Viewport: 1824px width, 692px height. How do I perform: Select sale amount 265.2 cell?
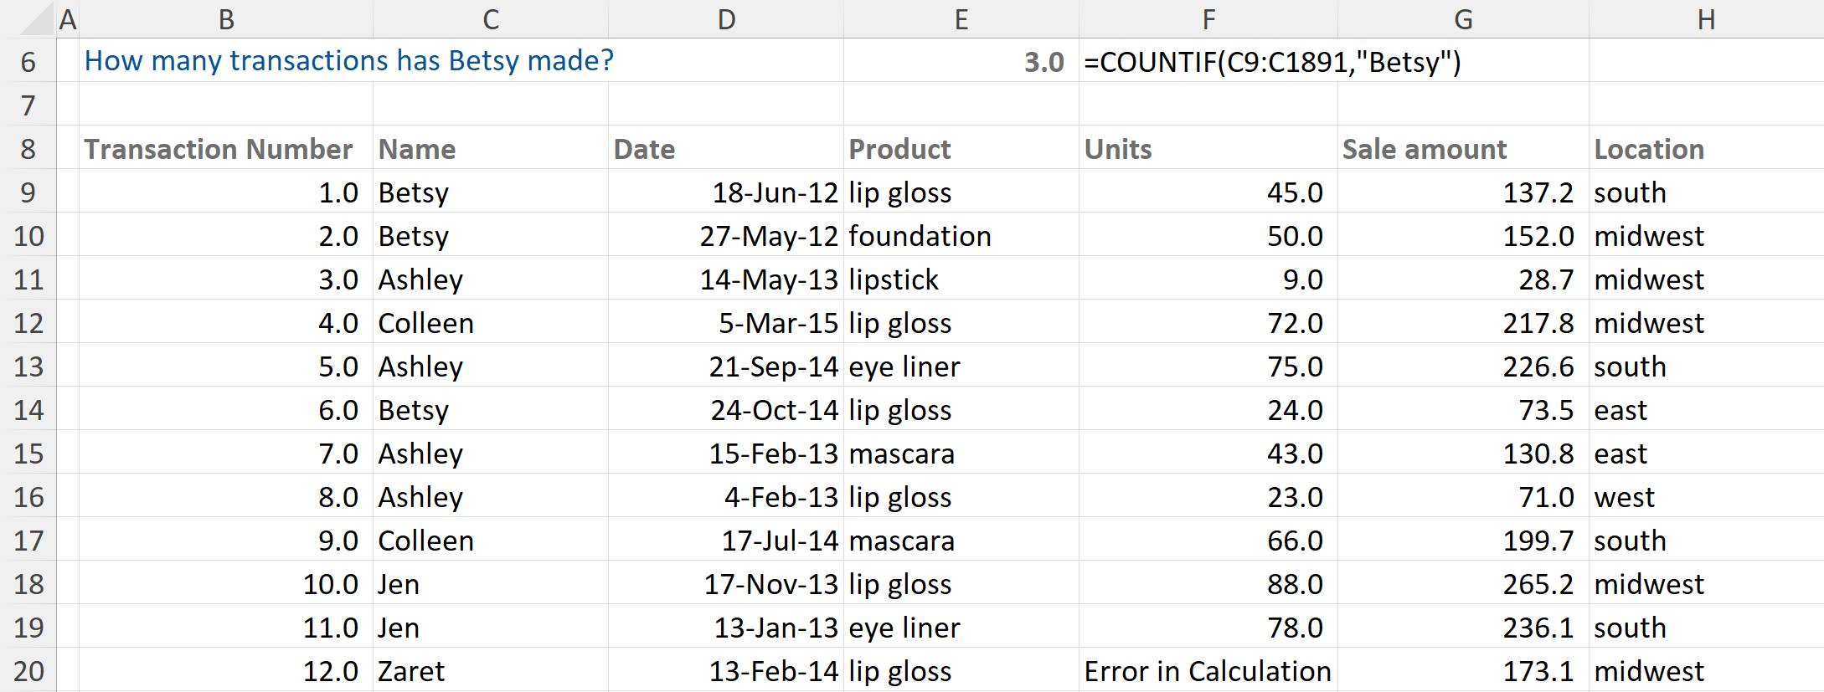1462,584
